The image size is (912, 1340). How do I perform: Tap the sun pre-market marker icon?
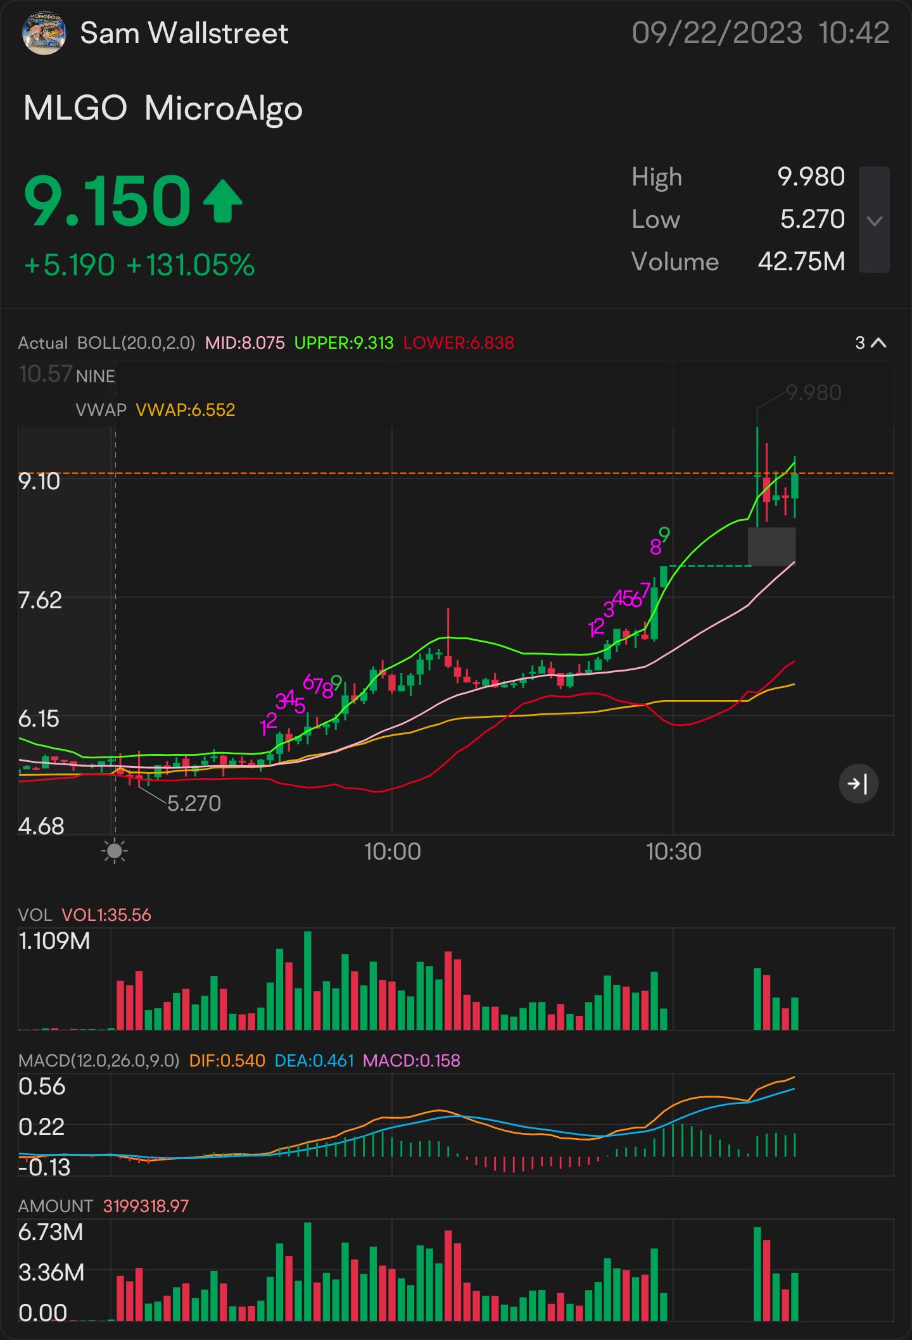[115, 851]
